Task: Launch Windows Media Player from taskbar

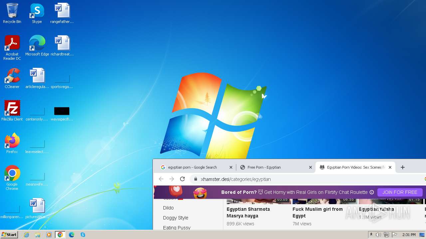Action: [49, 235]
